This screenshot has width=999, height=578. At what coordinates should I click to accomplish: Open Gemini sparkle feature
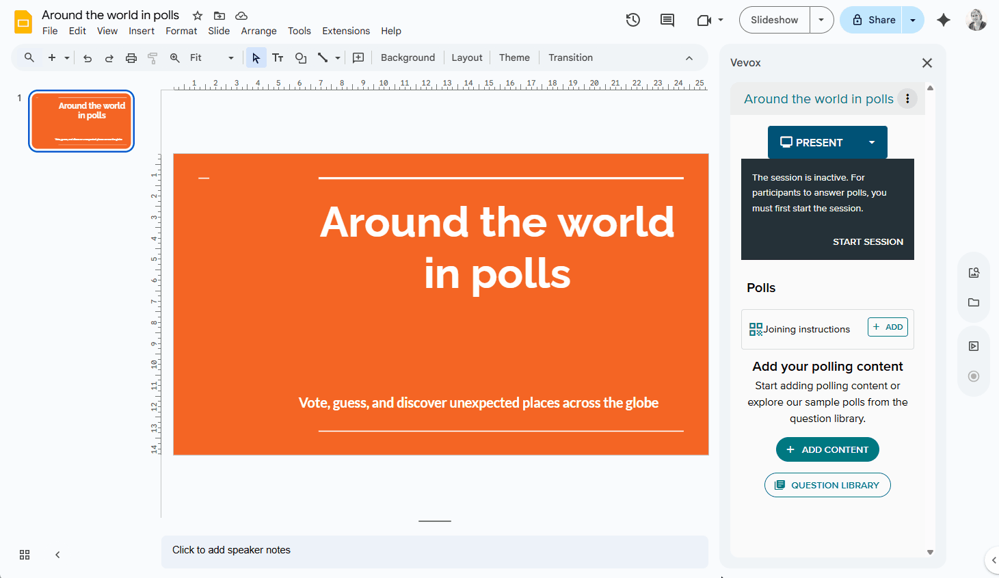point(944,20)
